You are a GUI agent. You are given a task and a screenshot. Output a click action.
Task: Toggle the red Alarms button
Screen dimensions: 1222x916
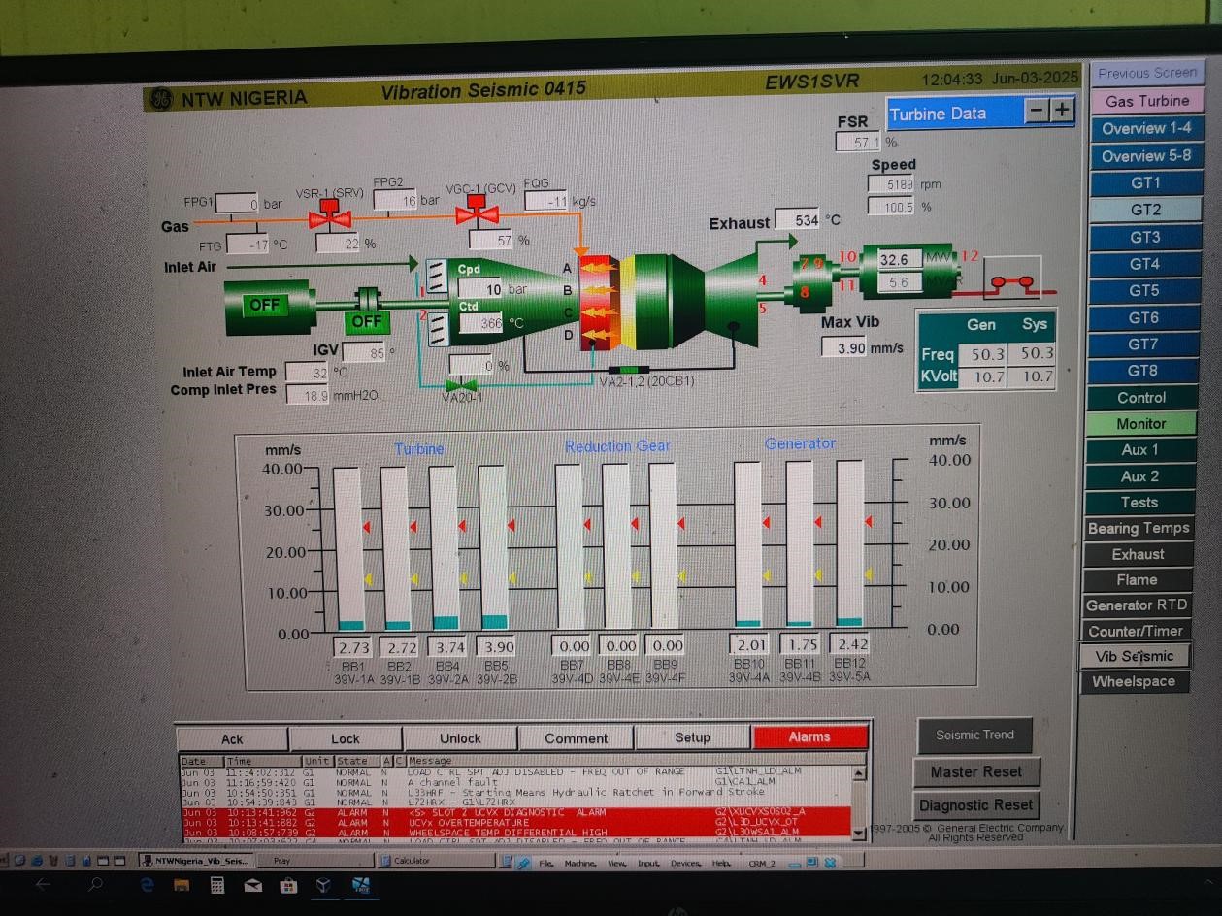809,737
